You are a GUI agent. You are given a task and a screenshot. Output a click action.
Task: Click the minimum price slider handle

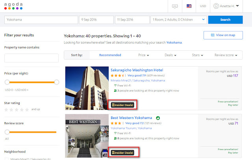pyautogui.click(x=7, y=82)
